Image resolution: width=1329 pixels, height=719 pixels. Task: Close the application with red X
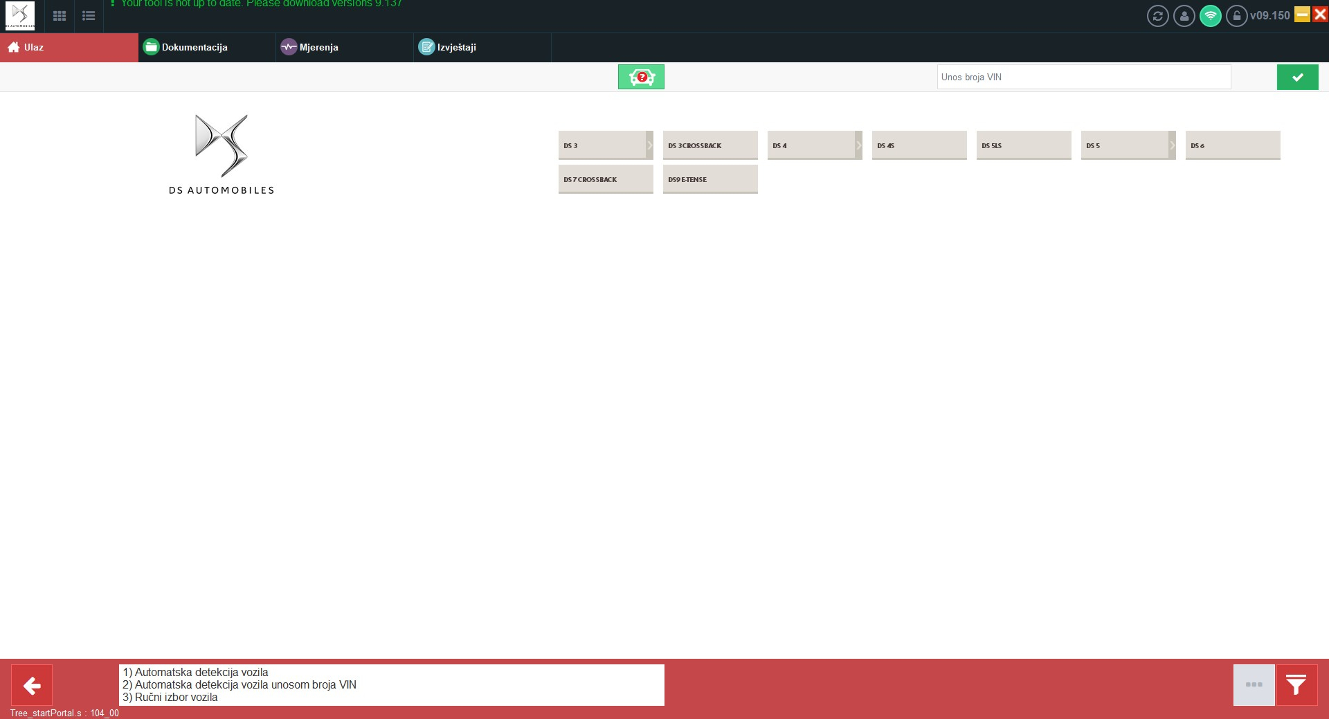click(x=1320, y=15)
